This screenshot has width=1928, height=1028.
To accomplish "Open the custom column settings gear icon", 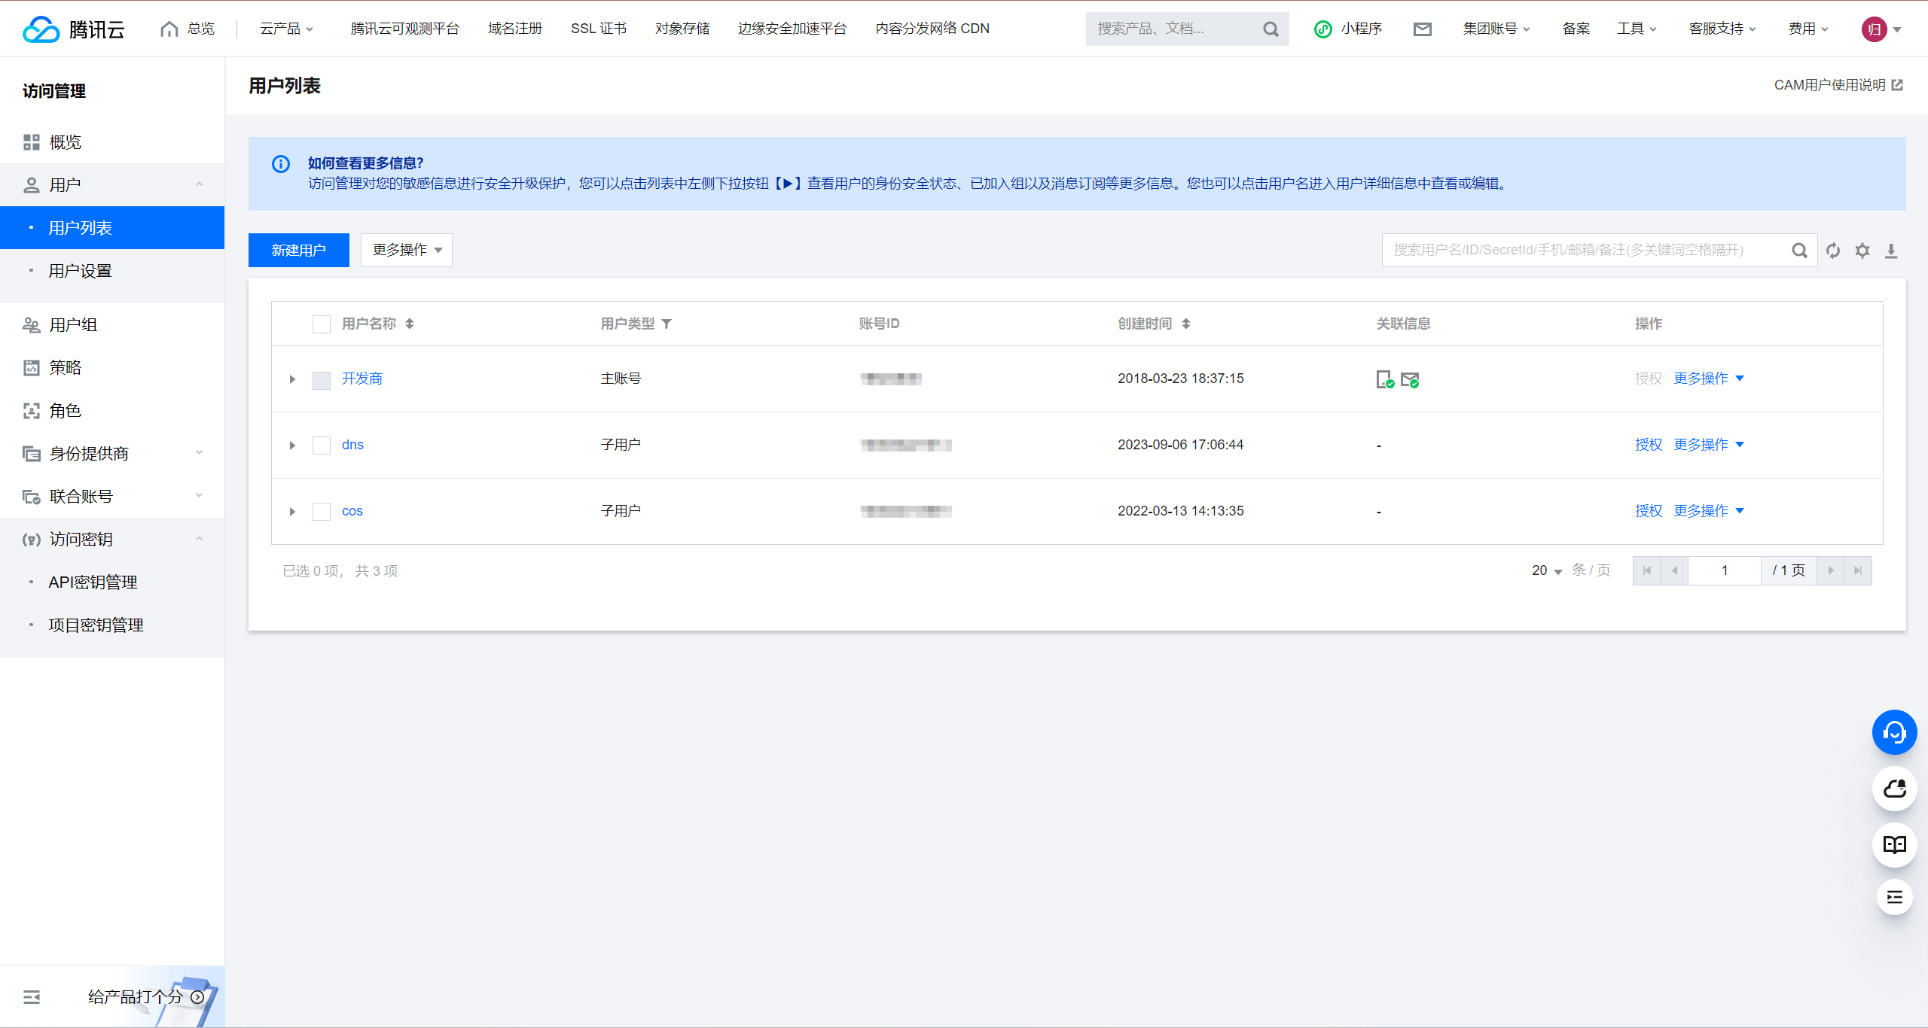I will coord(1862,250).
